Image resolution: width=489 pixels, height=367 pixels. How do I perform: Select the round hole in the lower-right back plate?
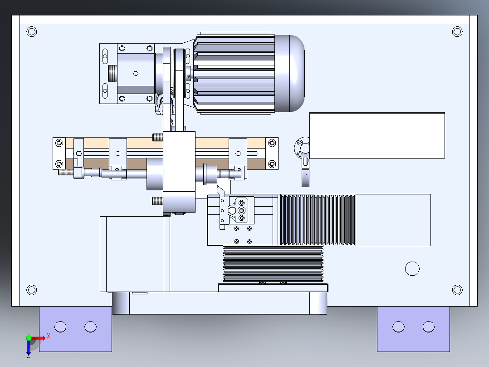pyautogui.click(x=412, y=268)
